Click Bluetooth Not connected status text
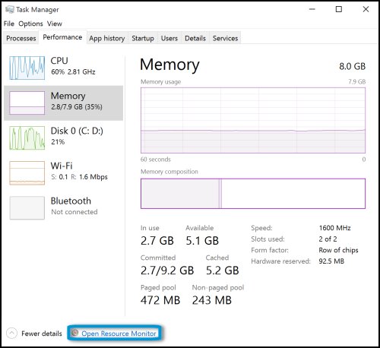The width and height of the screenshot is (380, 348). point(74,212)
